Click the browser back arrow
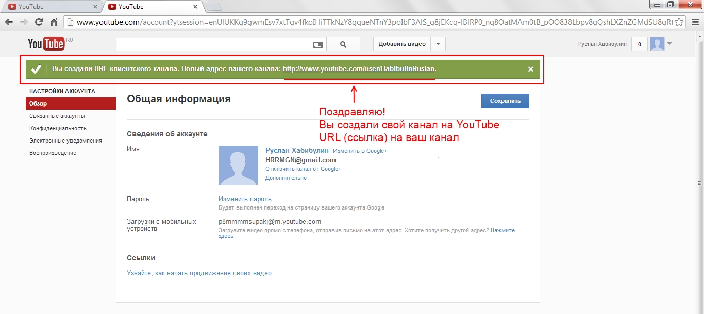Viewport: 704px width, 314px height. (x=9, y=22)
